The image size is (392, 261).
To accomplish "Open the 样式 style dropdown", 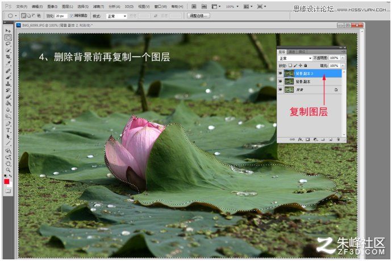I will (x=117, y=16).
